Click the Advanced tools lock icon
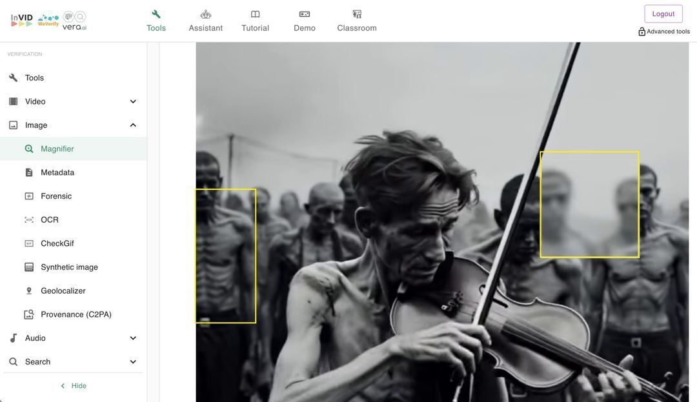The image size is (697, 402). 641,32
